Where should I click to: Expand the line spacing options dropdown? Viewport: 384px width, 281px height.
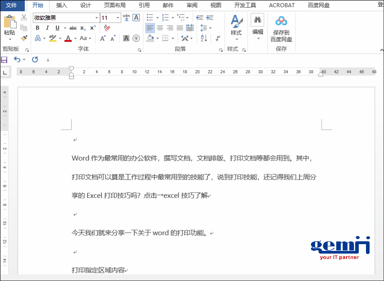point(210,28)
